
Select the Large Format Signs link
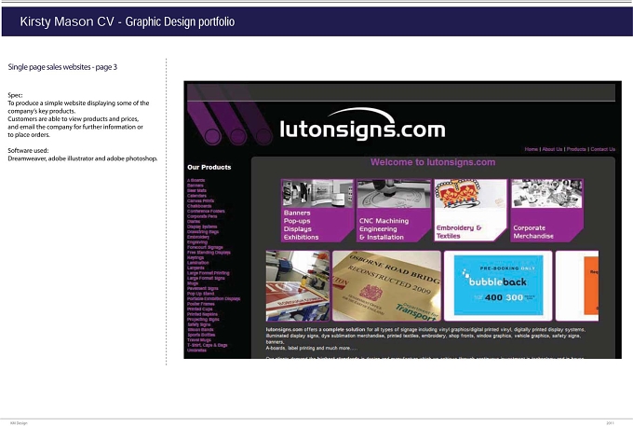(206, 278)
